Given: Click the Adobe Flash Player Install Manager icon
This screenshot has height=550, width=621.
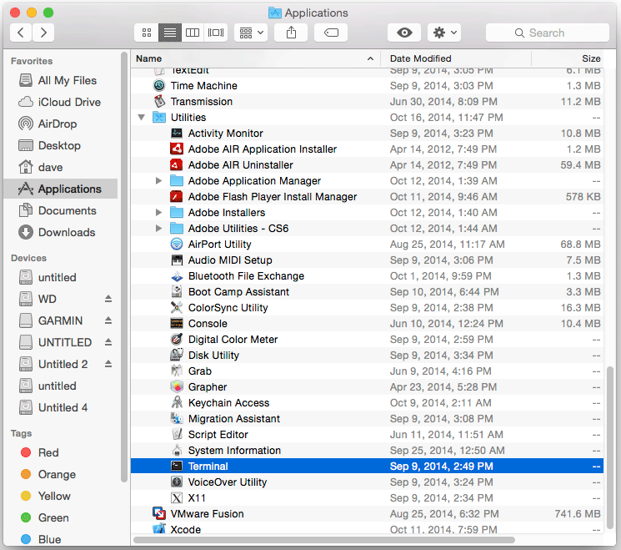Looking at the screenshot, I should coord(177,197).
